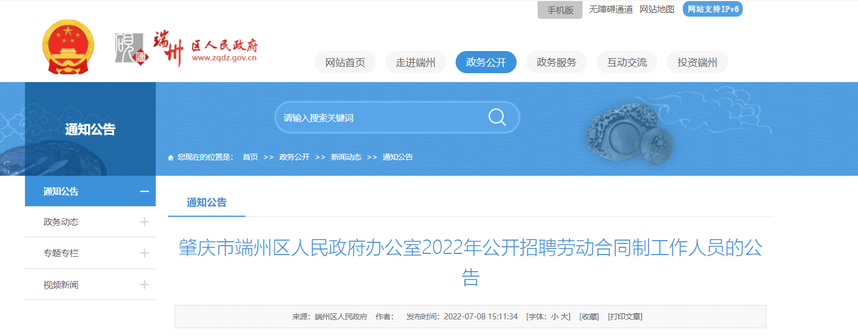Expand the 专题专栏 sidebar plus icon
This screenshot has width=858, height=336.
pos(145,253)
